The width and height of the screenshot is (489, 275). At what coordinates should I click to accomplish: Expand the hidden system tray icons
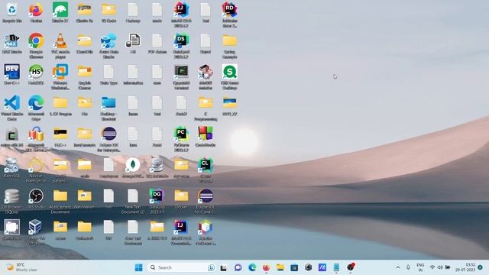point(398,267)
